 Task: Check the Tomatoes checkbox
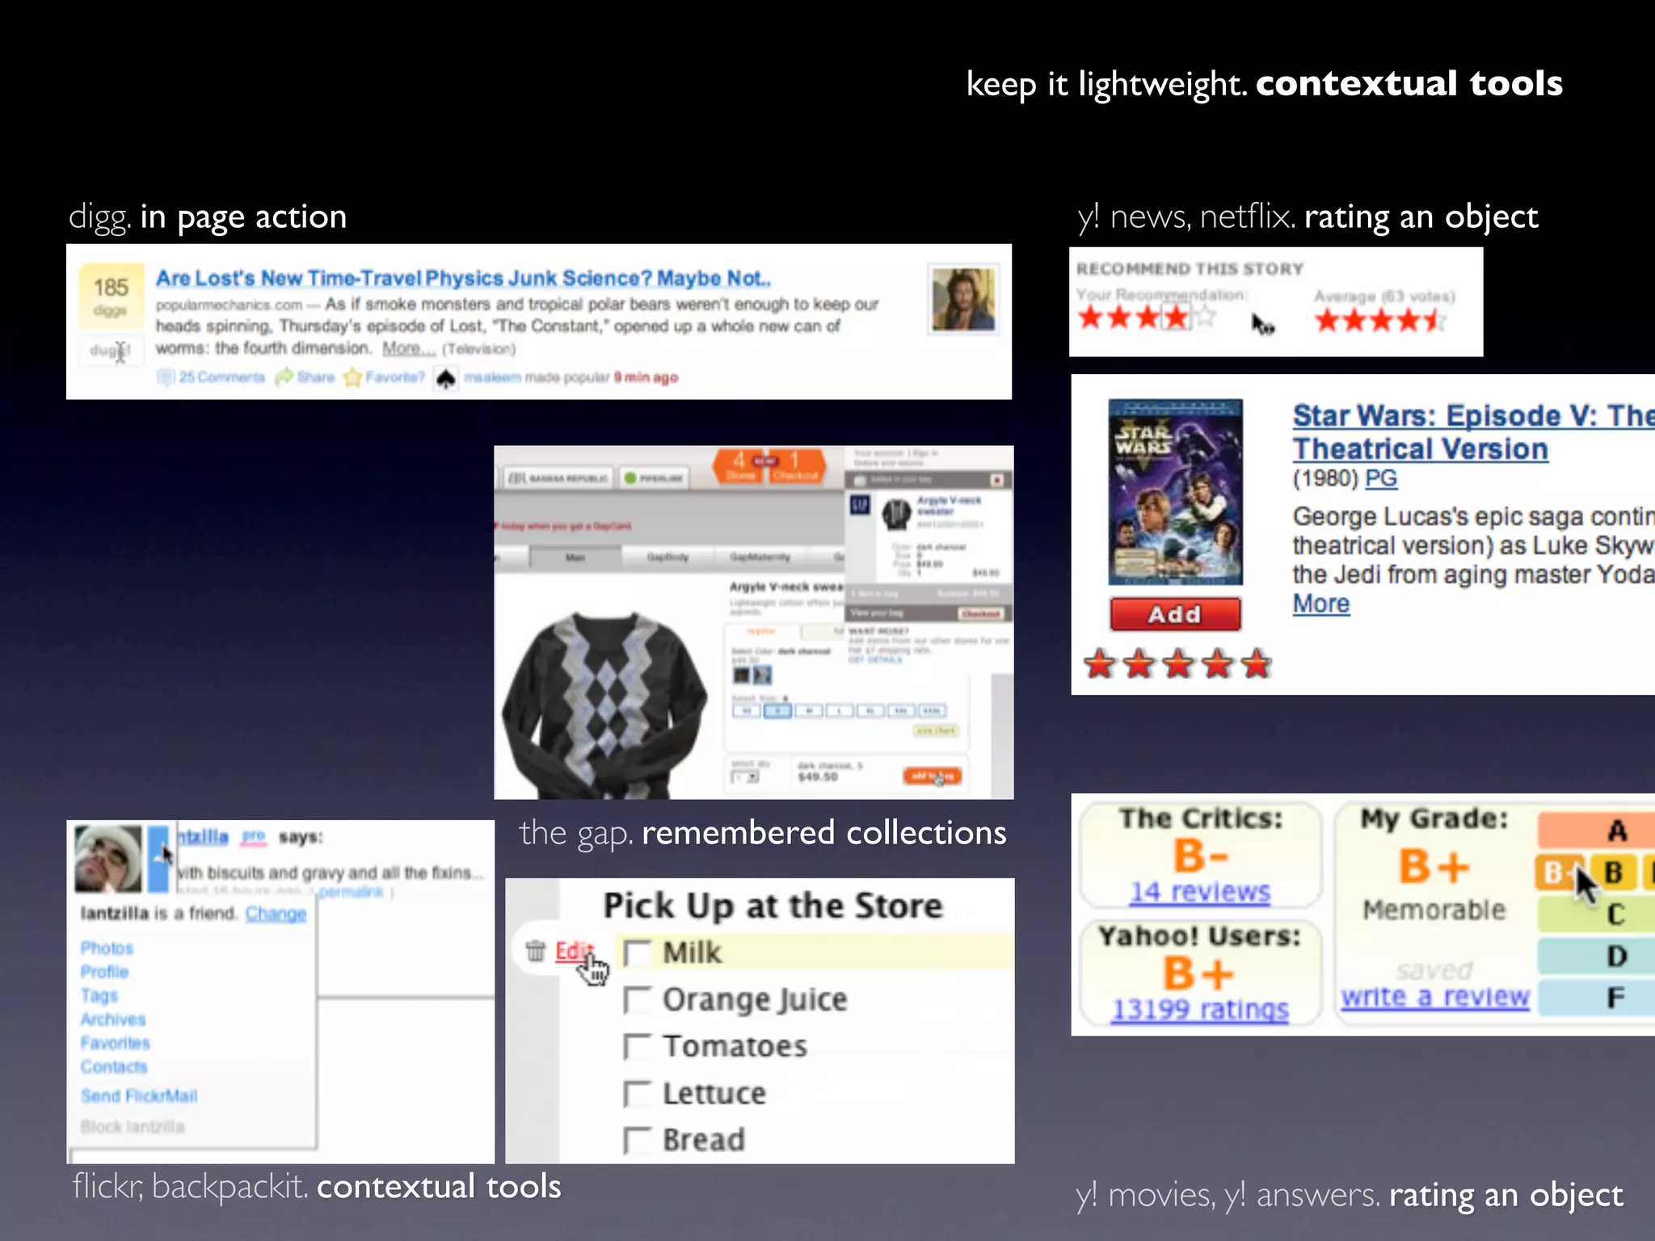[x=637, y=1047]
